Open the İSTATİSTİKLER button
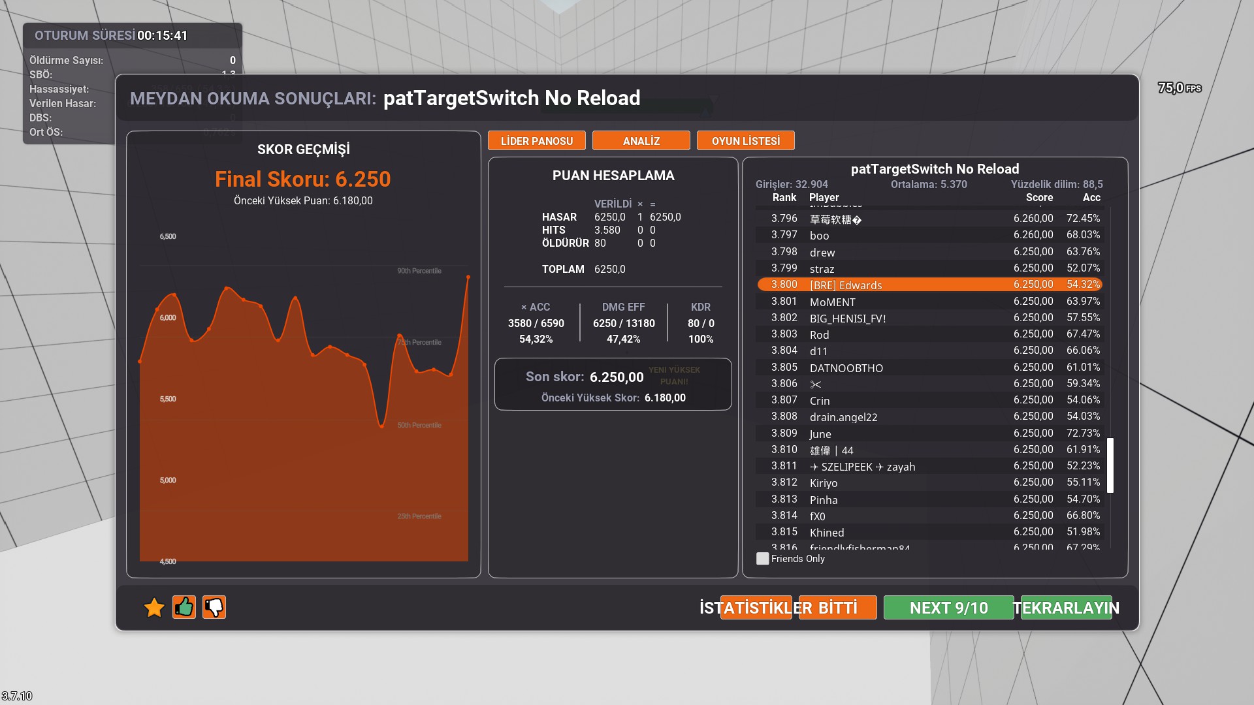The image size is (1254, 705). click(x=755, y=608)
